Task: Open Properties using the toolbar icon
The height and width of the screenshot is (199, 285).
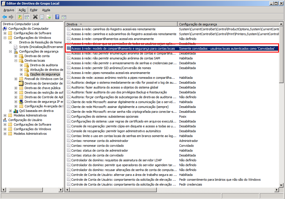Action: pyautogui.click(x=42, y=17)
